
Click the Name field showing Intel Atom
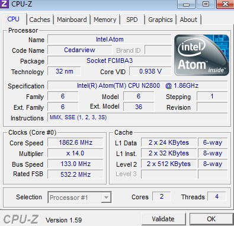(110, 39)
